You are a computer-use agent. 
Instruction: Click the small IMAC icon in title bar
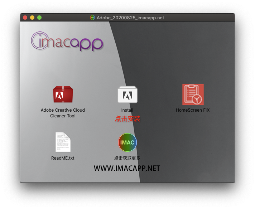[x=92, y=18]
